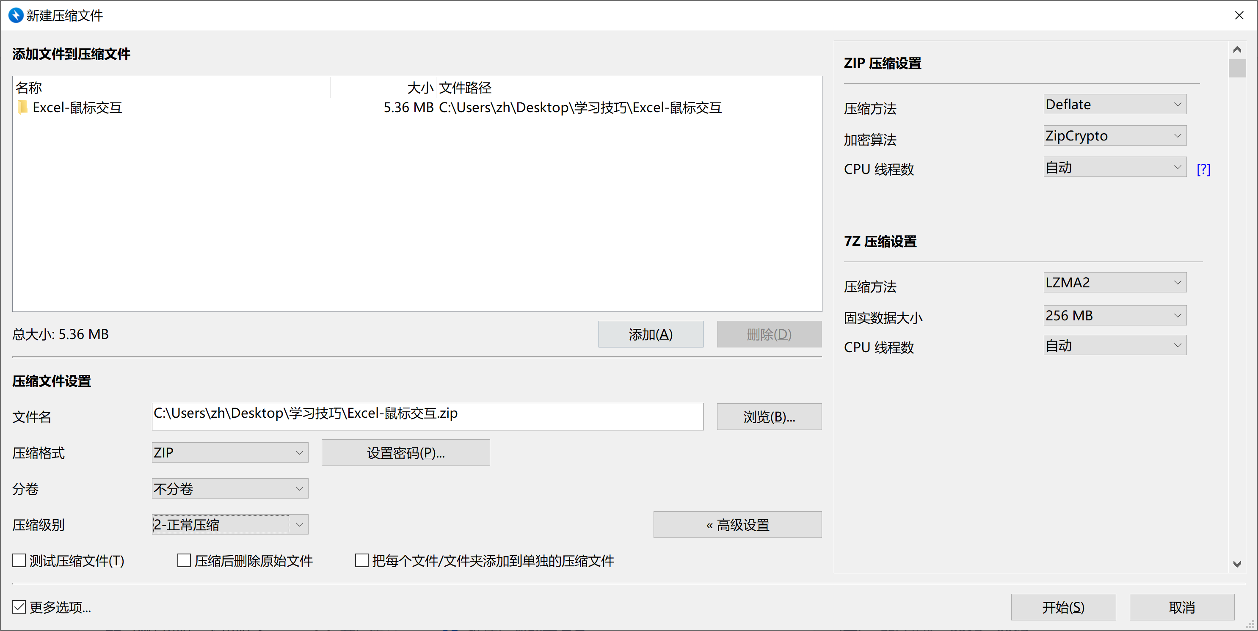
Task: Open 设置密码(P)... dialog
Action: click(x=406, y=453)
